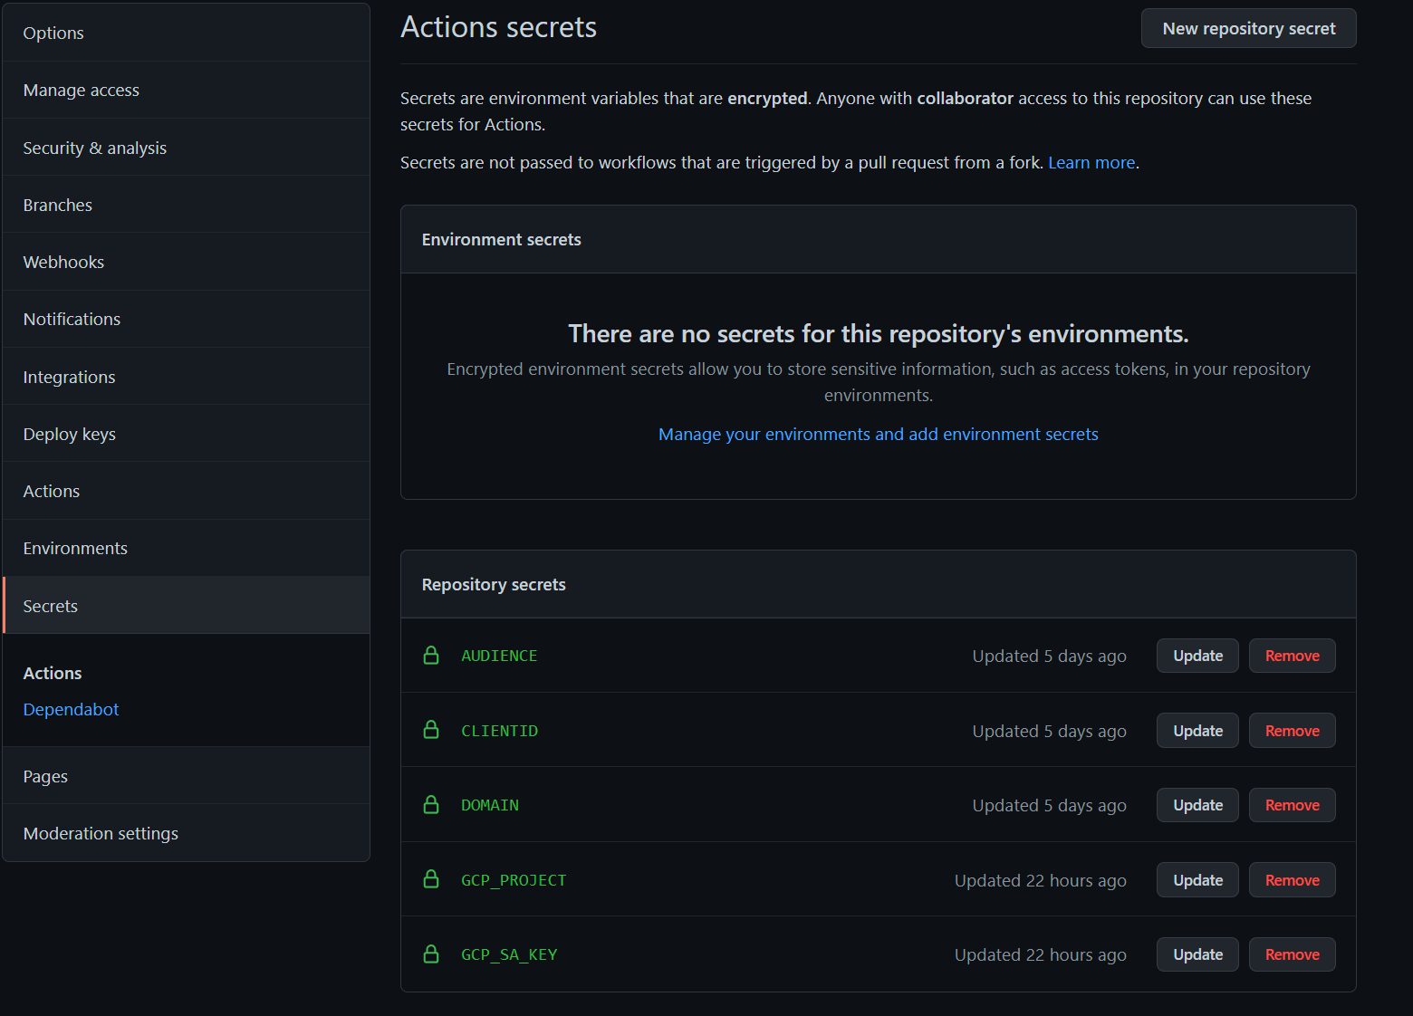Open the Environments settings page
The width and height of the screenshot is (1413, 1016).
75,549
